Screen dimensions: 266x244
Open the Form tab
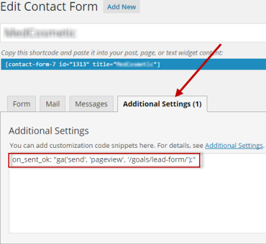tap(21, 104)
